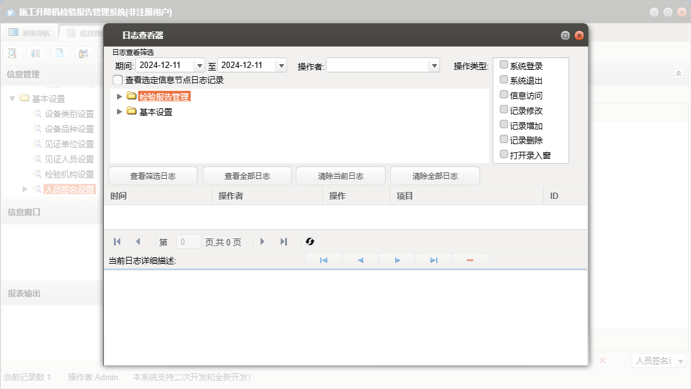This screenshot has width=691, height=389.
Task: Open the 操作者 dropdown list
Action: pos(434,65)
